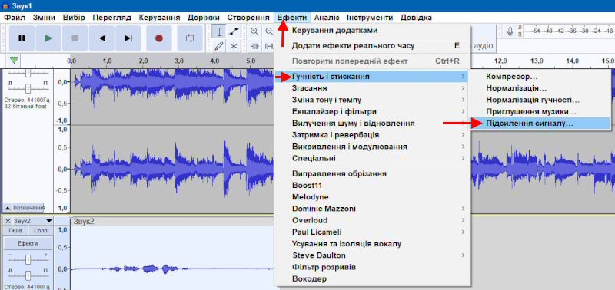The height and width of the screenshot is (290, 615).
Task: Click the Zoom In magnifier icon
Action: (254, 31)
